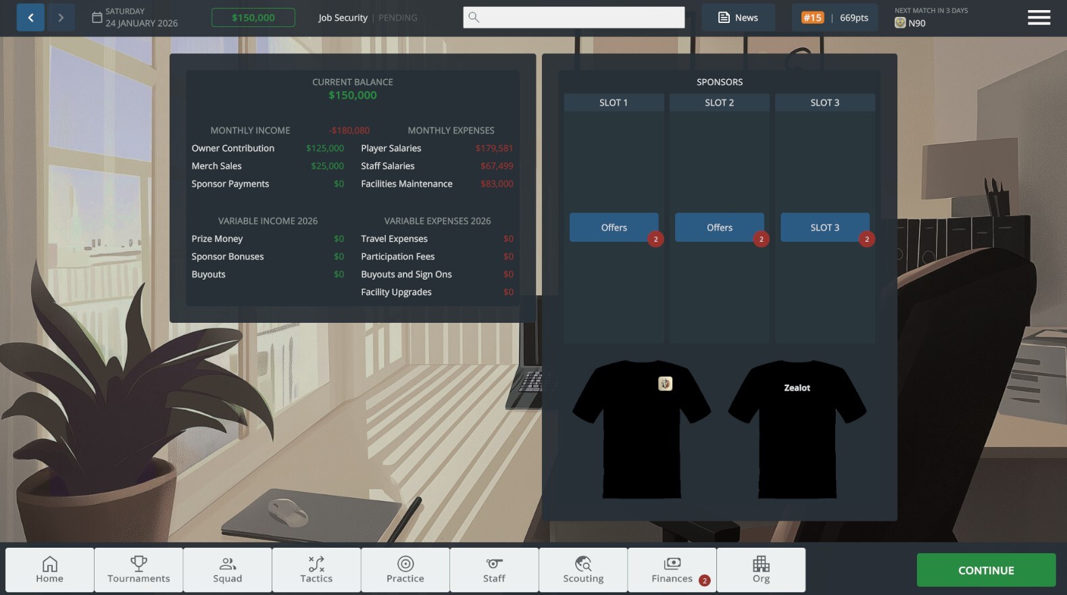View Offers for sponsor Slot 1
The image size is (1067, 595).
click(x=614, y=228)
